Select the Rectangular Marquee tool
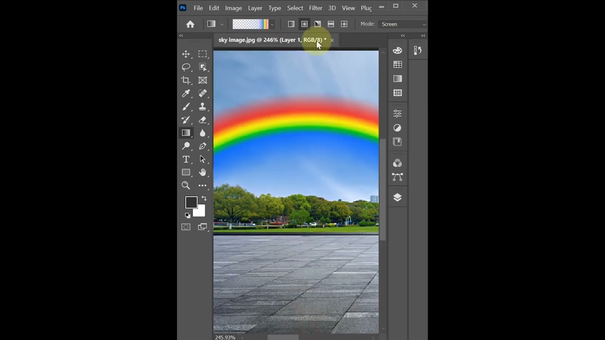The width and height of the screenshot is (605, 340). point(203,54)
